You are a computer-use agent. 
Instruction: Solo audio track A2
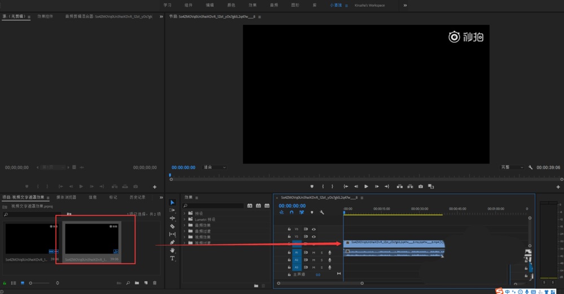click(x=321, y=260)
